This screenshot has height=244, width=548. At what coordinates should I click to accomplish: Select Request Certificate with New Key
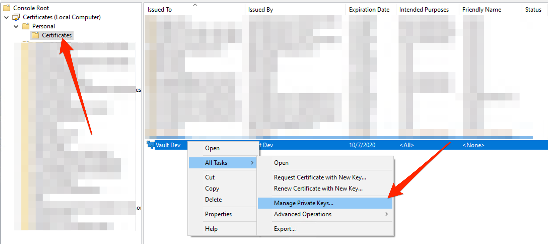coord(320,177)
